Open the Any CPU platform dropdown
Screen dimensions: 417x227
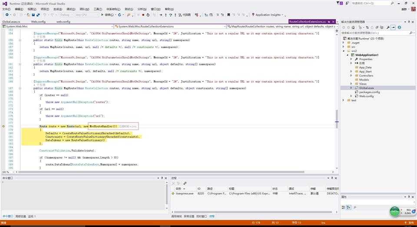pyautogui.click(x=87, y=15)
